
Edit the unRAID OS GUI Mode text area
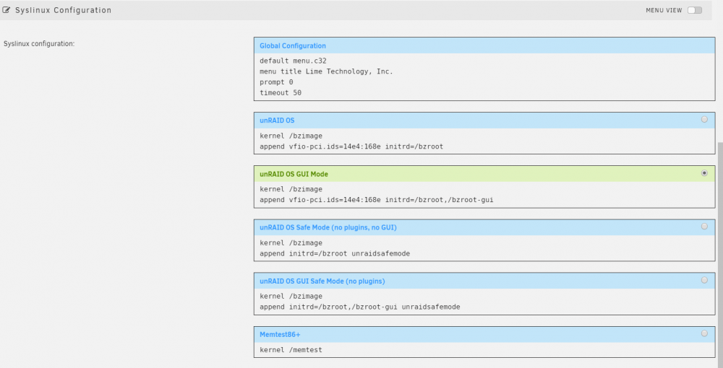point(484,195)
